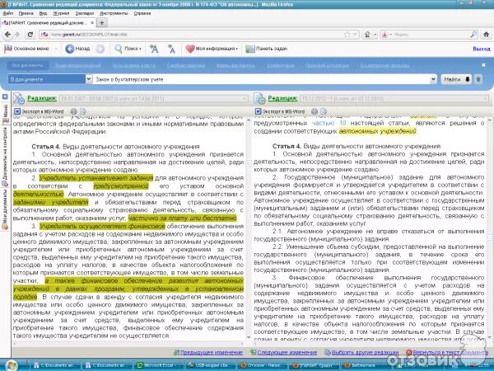Go back using Firefox back arrow
The height and width of the screenshot is (371, 494).
(x=7, y=35)
